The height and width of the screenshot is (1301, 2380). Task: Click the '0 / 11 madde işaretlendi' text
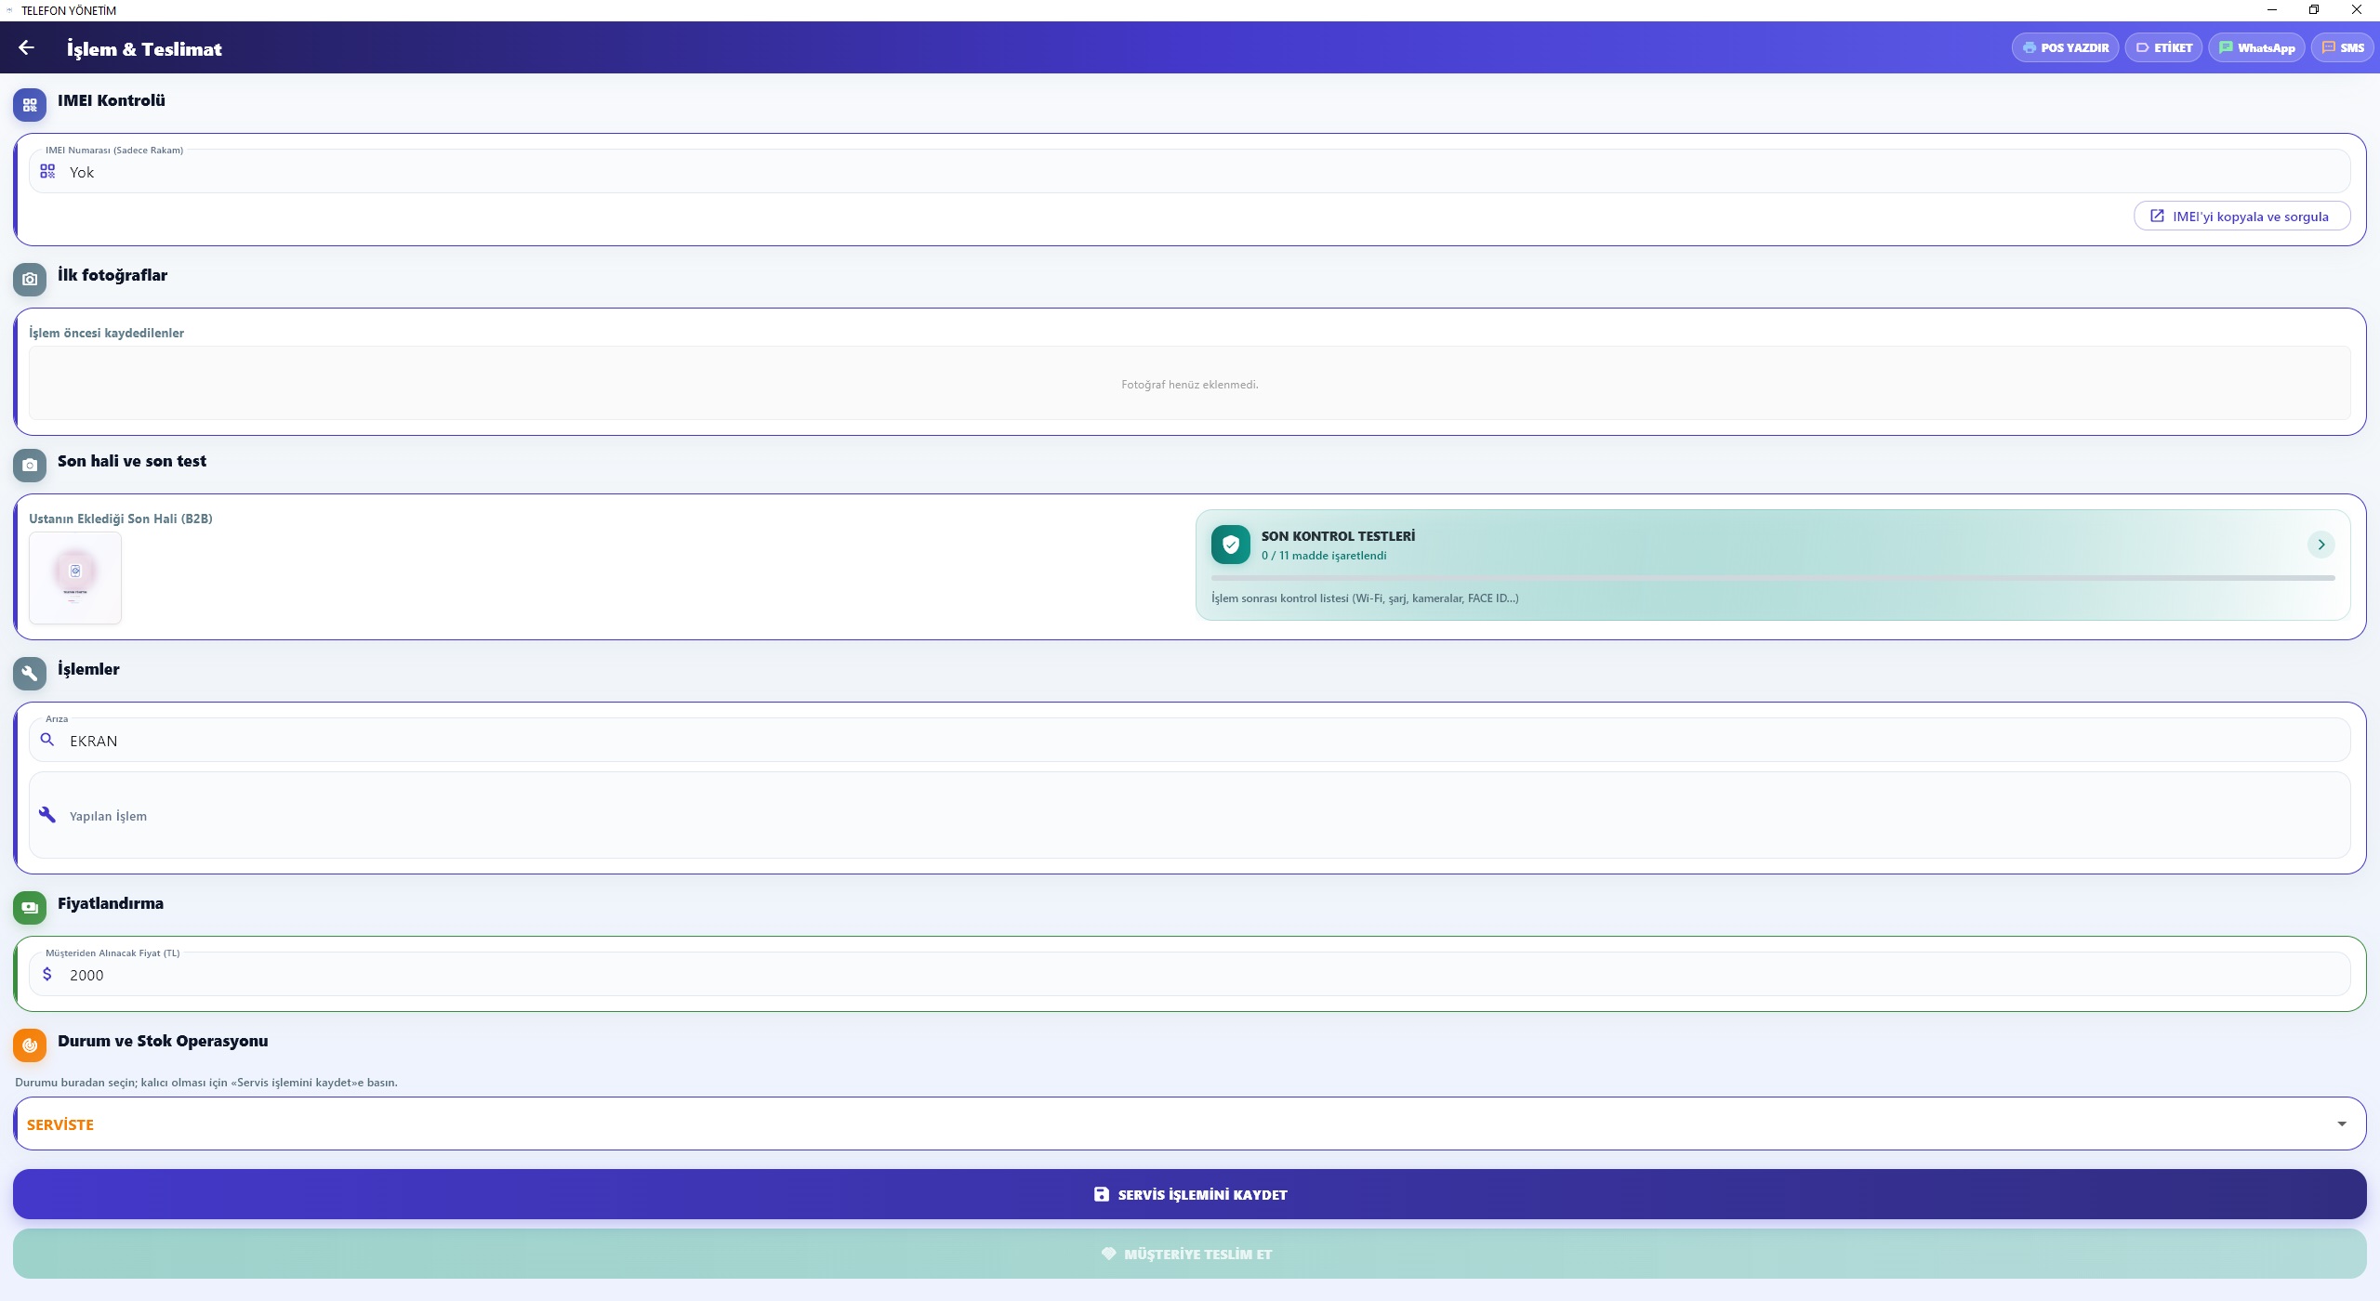(1324, 556)
